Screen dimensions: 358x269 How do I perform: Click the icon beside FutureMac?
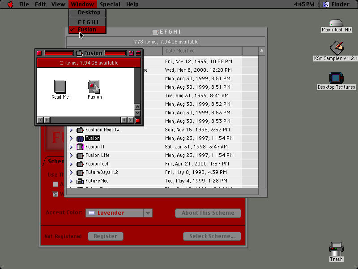(80, 181)
